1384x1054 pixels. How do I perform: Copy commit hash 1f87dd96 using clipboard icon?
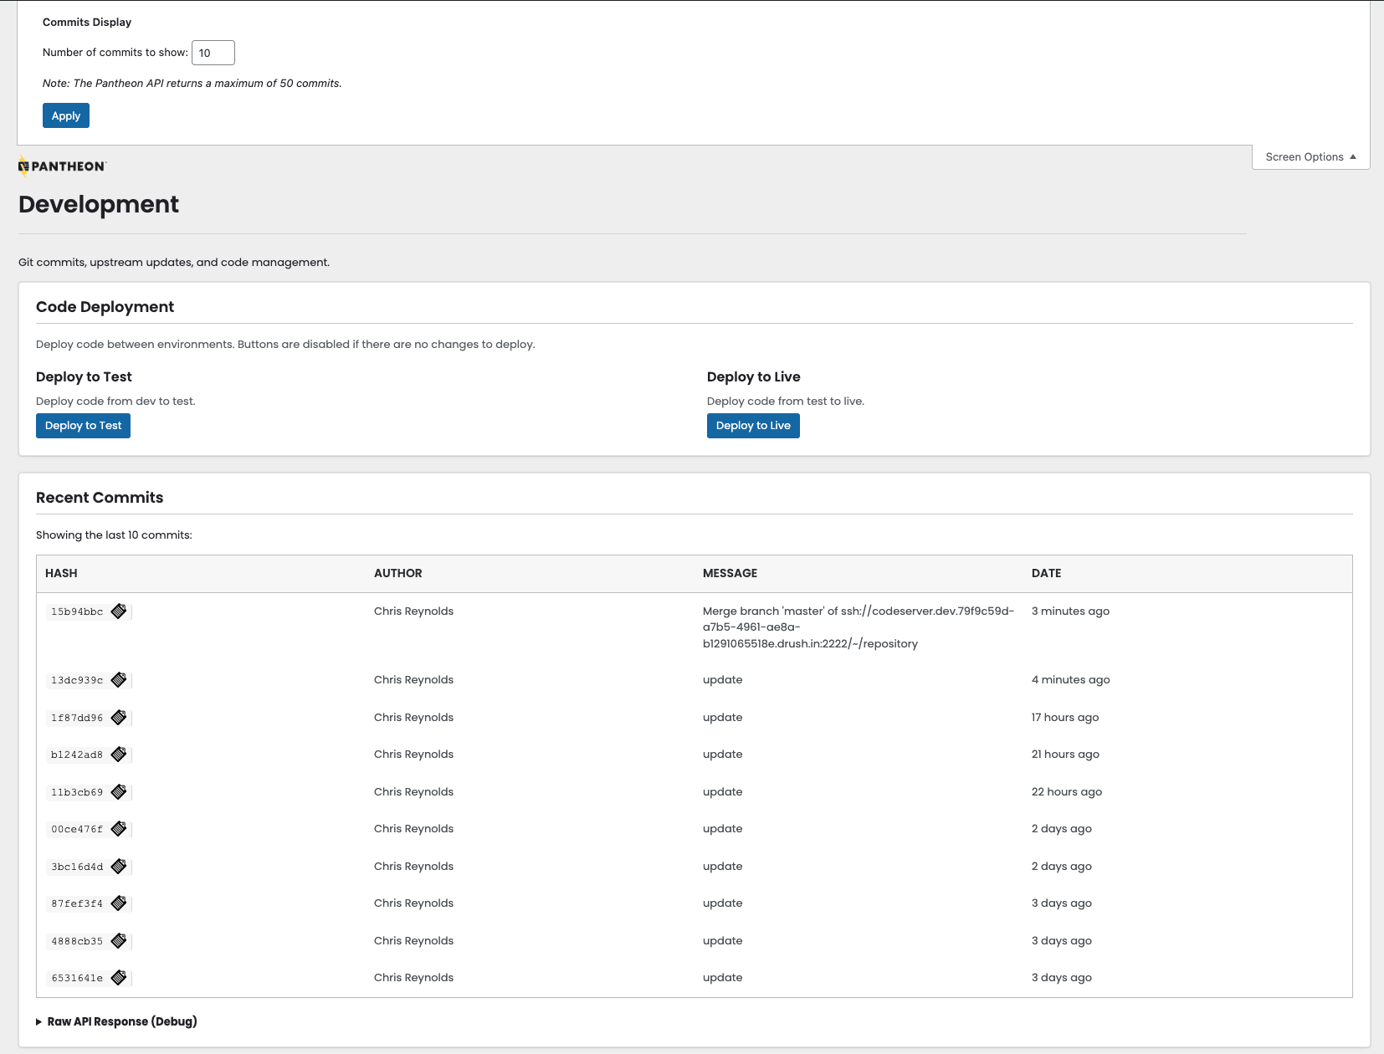[119, 717]
